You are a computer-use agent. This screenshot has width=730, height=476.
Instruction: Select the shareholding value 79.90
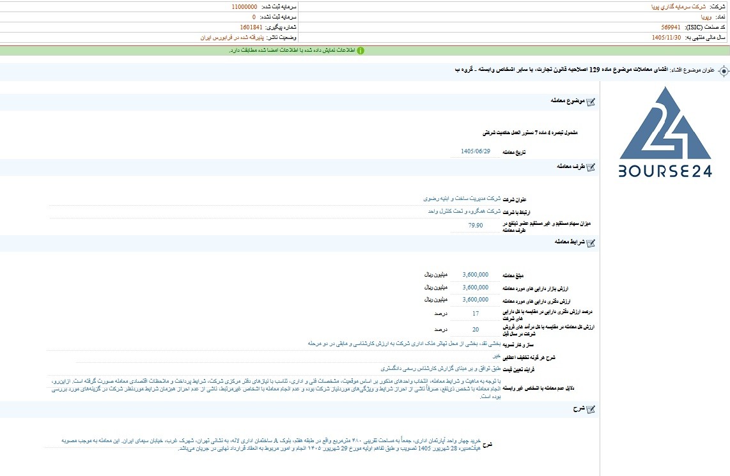click(x=476, y=225)
